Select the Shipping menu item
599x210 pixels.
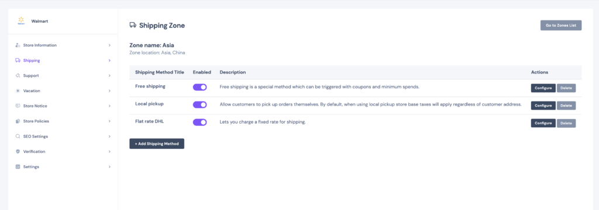[63, 61]
